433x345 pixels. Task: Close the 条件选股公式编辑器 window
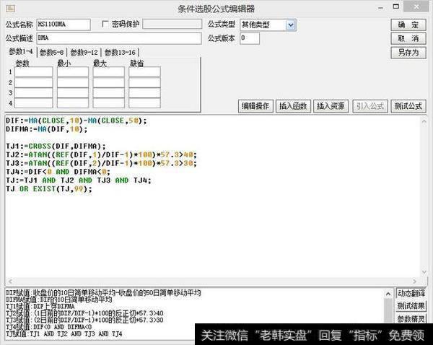click(422, 8)
